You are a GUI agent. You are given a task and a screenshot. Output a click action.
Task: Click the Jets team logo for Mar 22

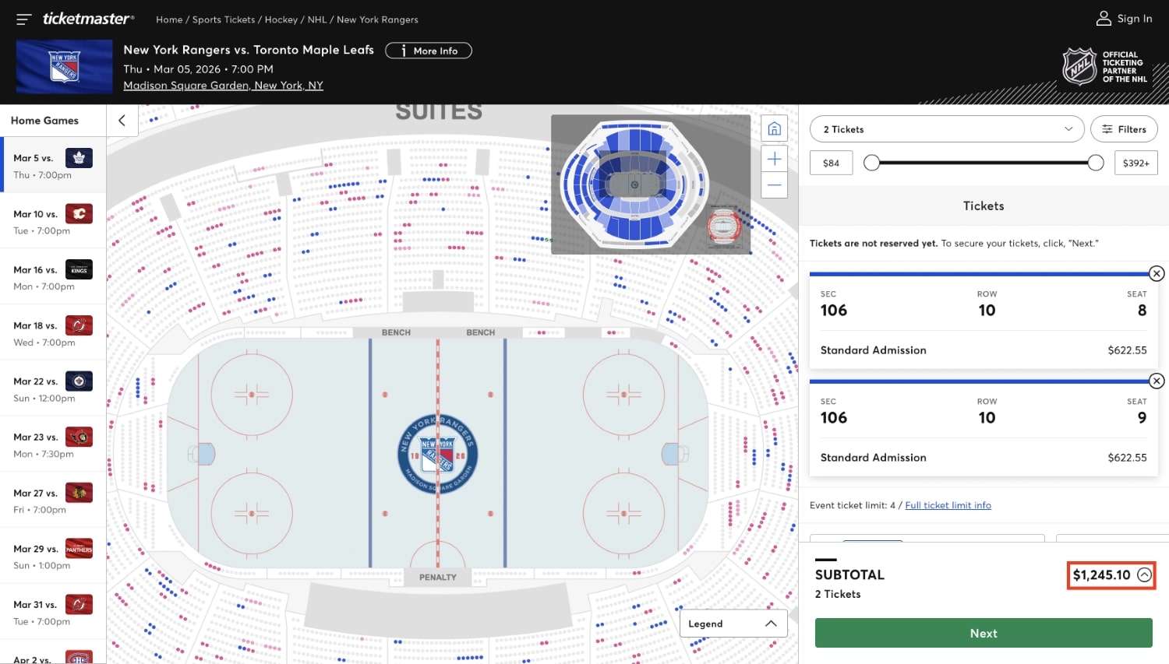[79, 381]
